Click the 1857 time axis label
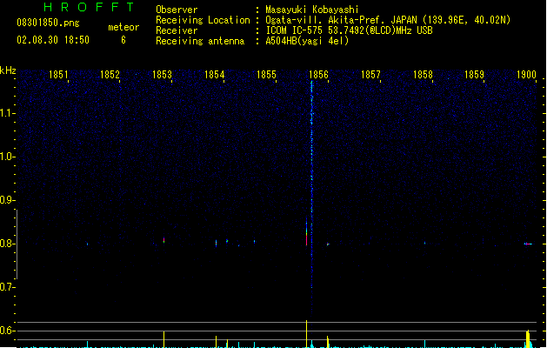 point(370,75)
